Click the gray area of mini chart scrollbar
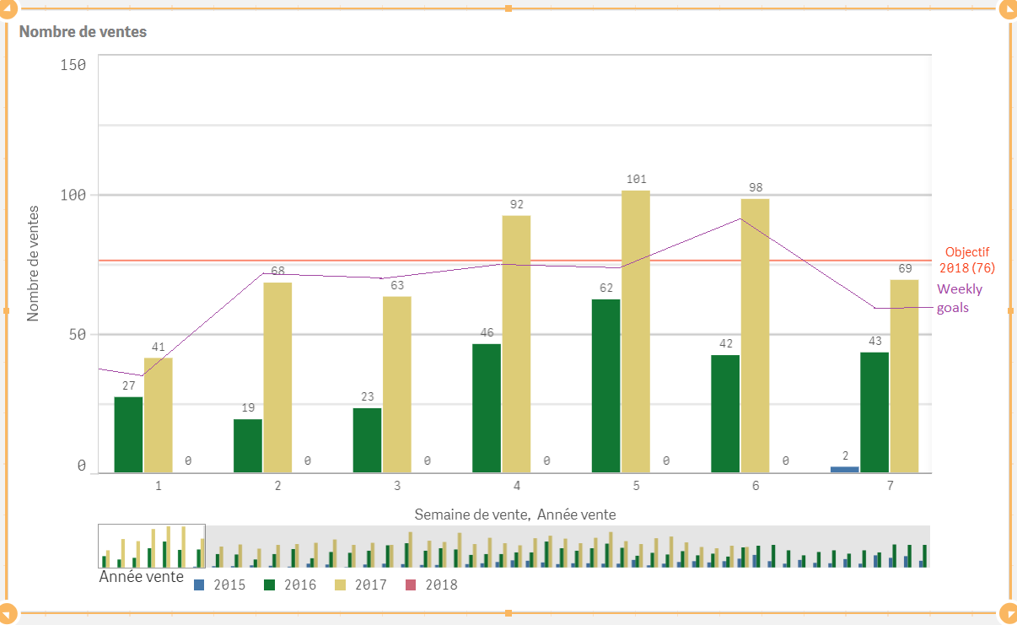Image resolution: width=1017 pixels, height=625 pixels. pyautogui.click(x=568, y=546)
